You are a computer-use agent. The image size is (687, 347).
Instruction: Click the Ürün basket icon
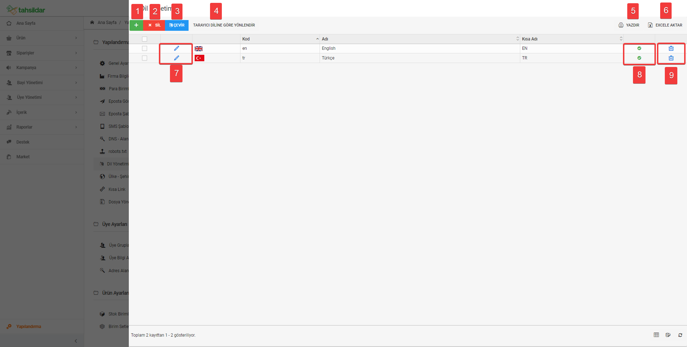point(9,38)
